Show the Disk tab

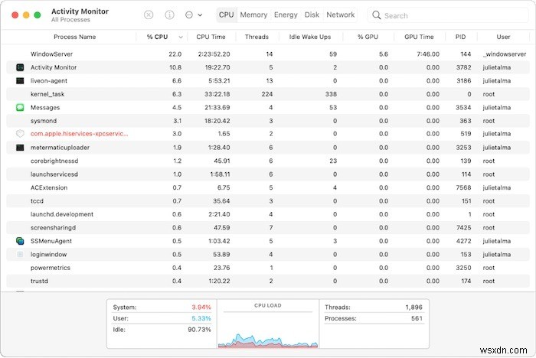click(x=312, y=15)
